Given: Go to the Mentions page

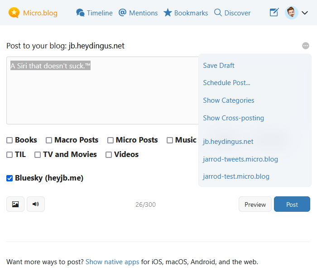Looking at the screenshot, I should point(144,13).
